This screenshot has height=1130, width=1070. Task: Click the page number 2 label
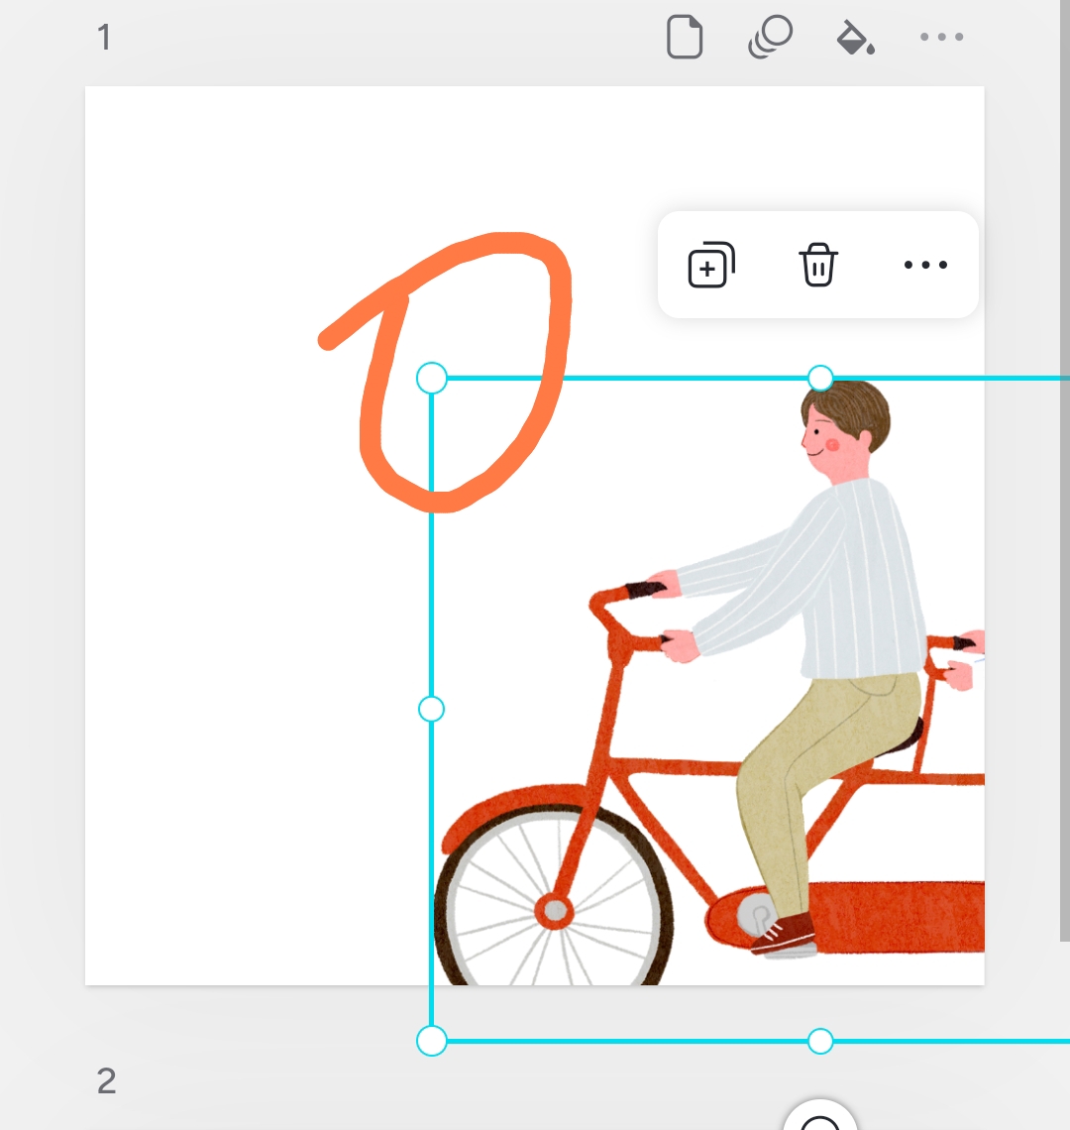tap(107, 1081)
